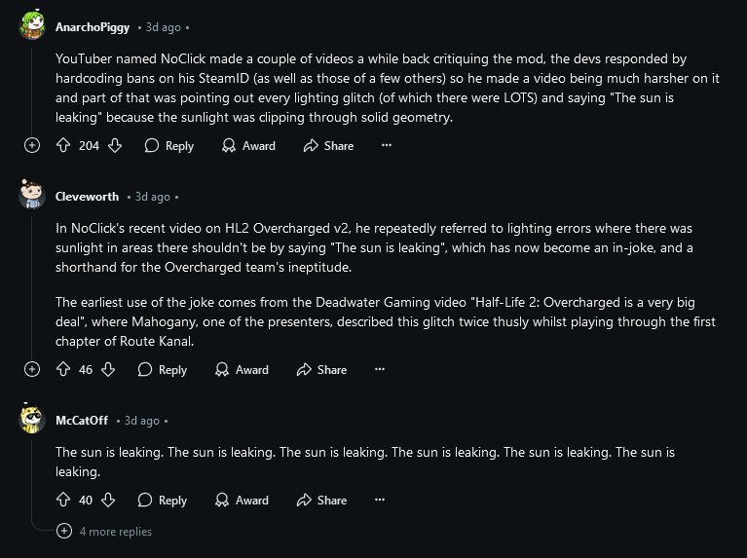Downvote McCatOff's comment
This screenshot has width=747, height=558.
(x=108, y=500)
